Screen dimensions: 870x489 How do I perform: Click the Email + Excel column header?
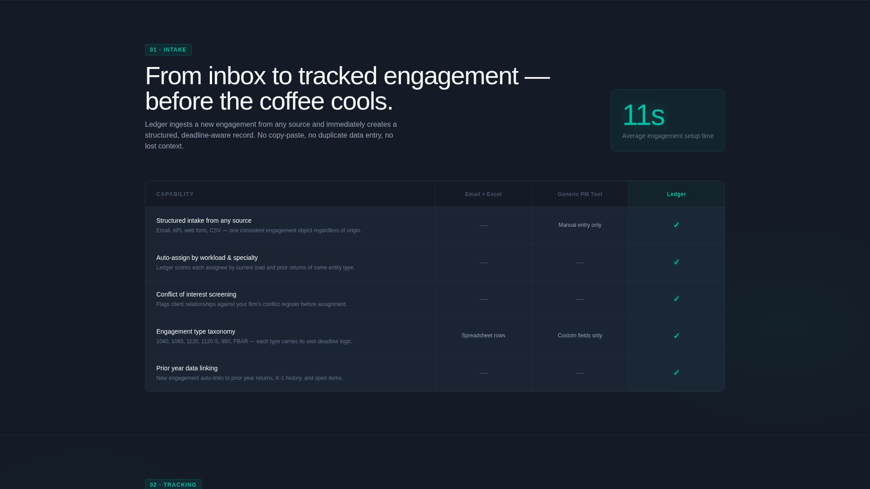(x=483, y=194)
